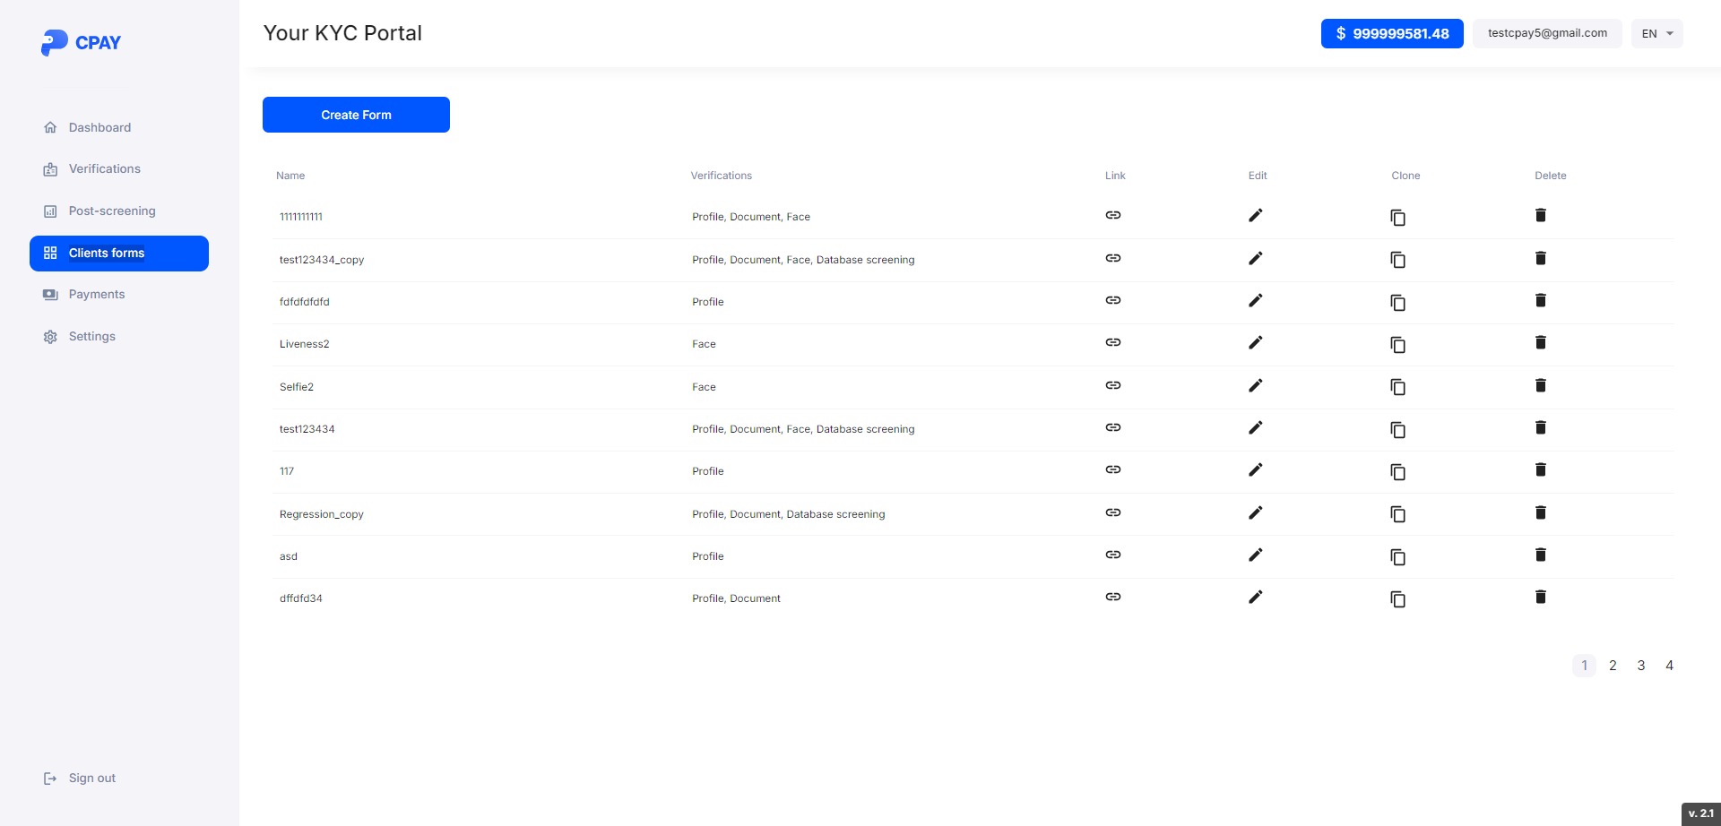
Task: Edit the test123434_copy form
Action: pyautogui.click(x=1255, y=258)
